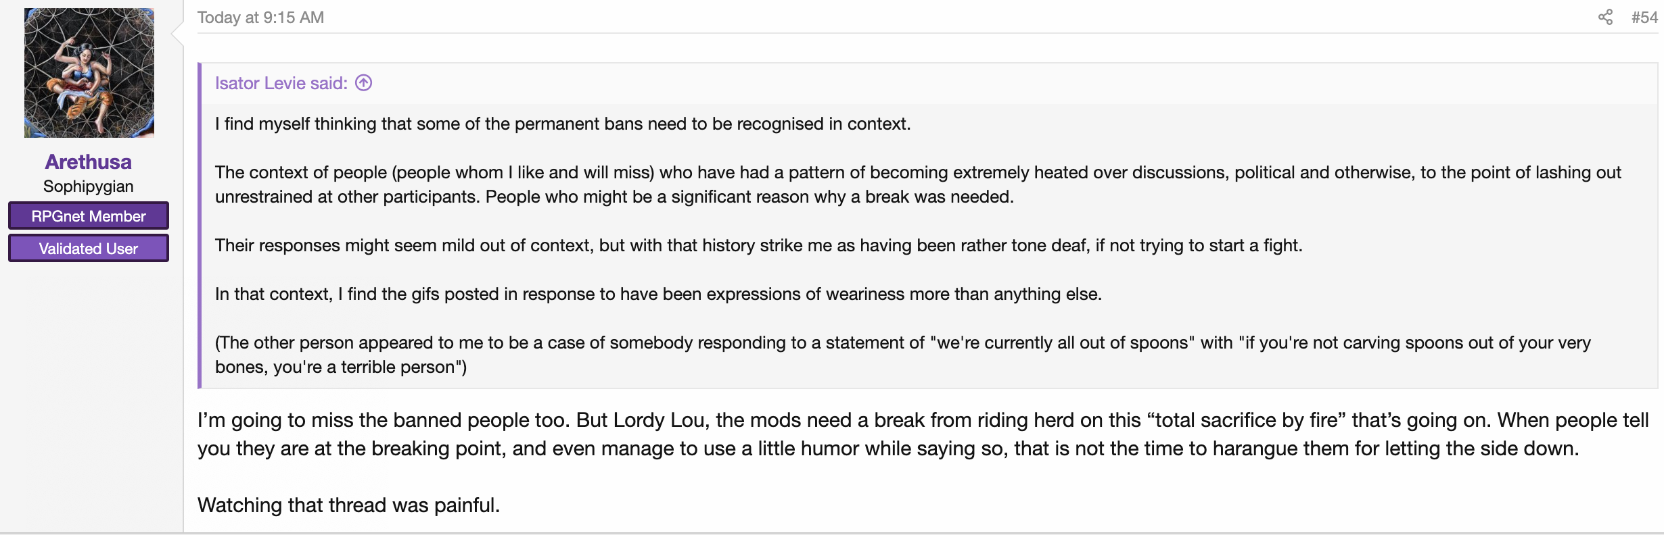Select the RPGnet Member badge
Viewport: 1664px width, 535px height.
(x=89, y=216)
